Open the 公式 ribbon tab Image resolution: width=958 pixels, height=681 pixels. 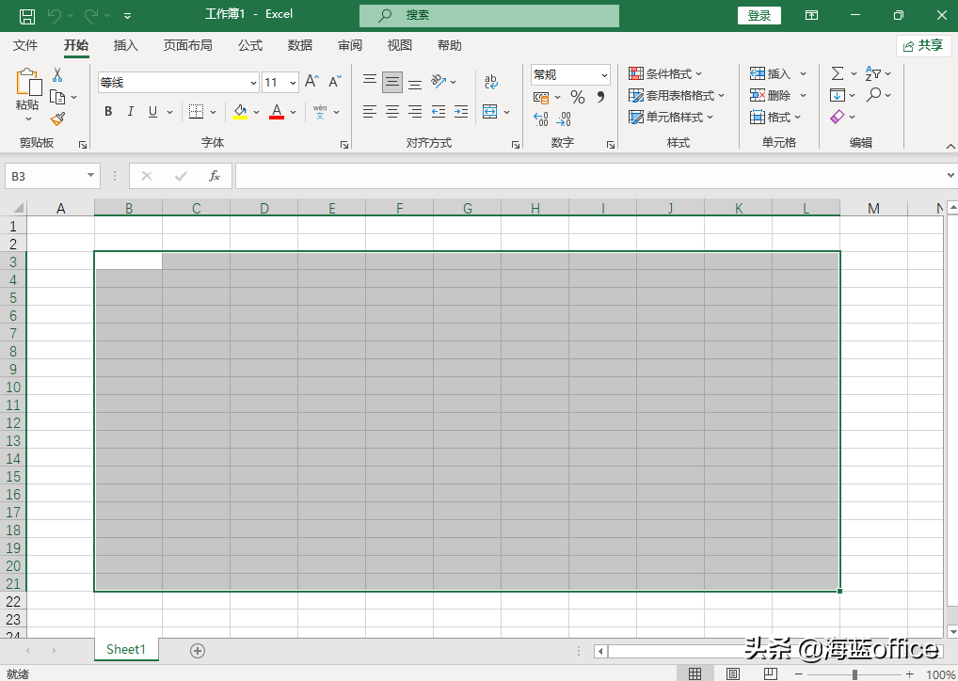point(250,45)
